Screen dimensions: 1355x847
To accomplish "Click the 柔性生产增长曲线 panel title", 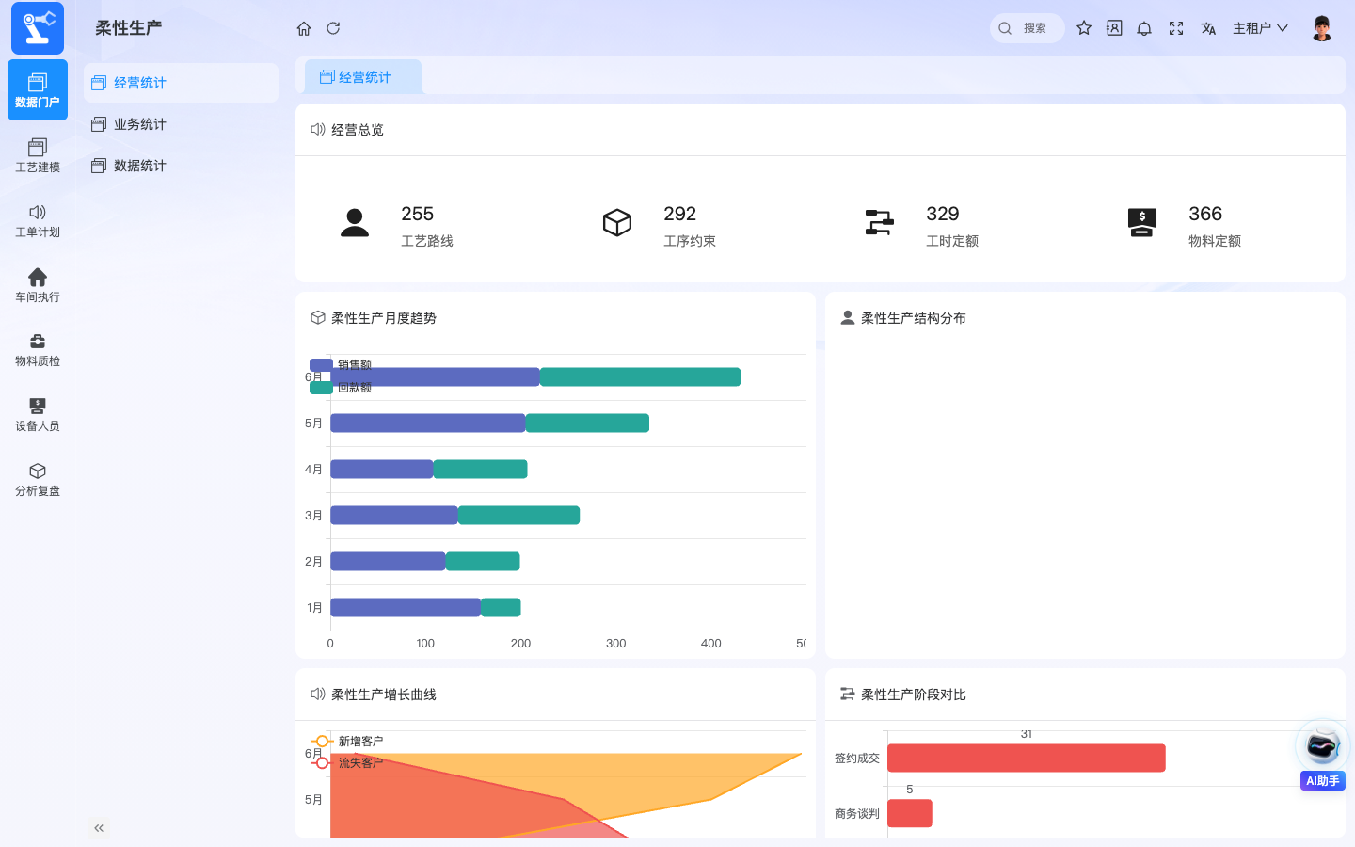I will click(384, 695).
